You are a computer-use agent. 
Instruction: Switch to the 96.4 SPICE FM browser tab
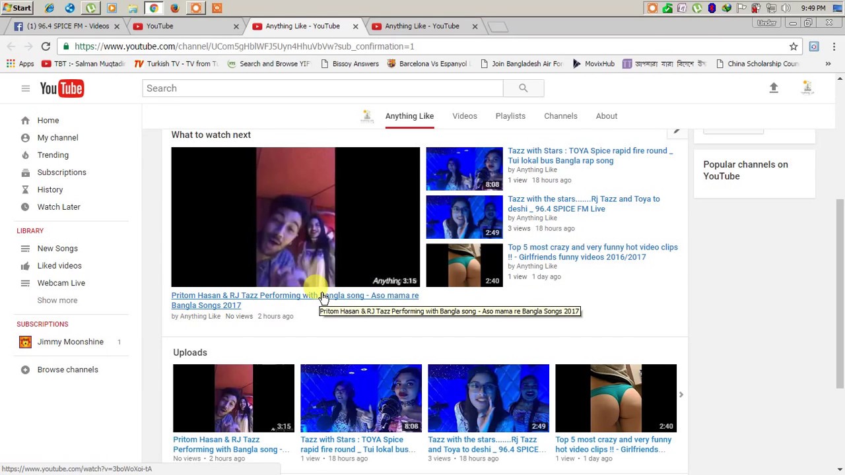pos(65,26)
